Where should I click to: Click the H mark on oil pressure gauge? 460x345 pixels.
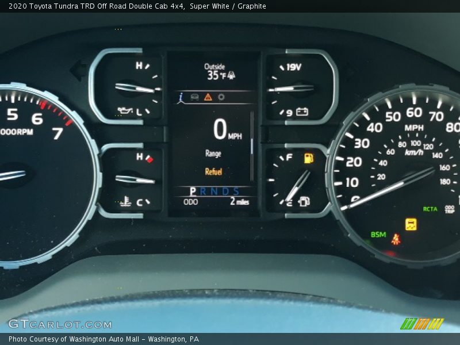pyautogui.click(x=139, y=66)
